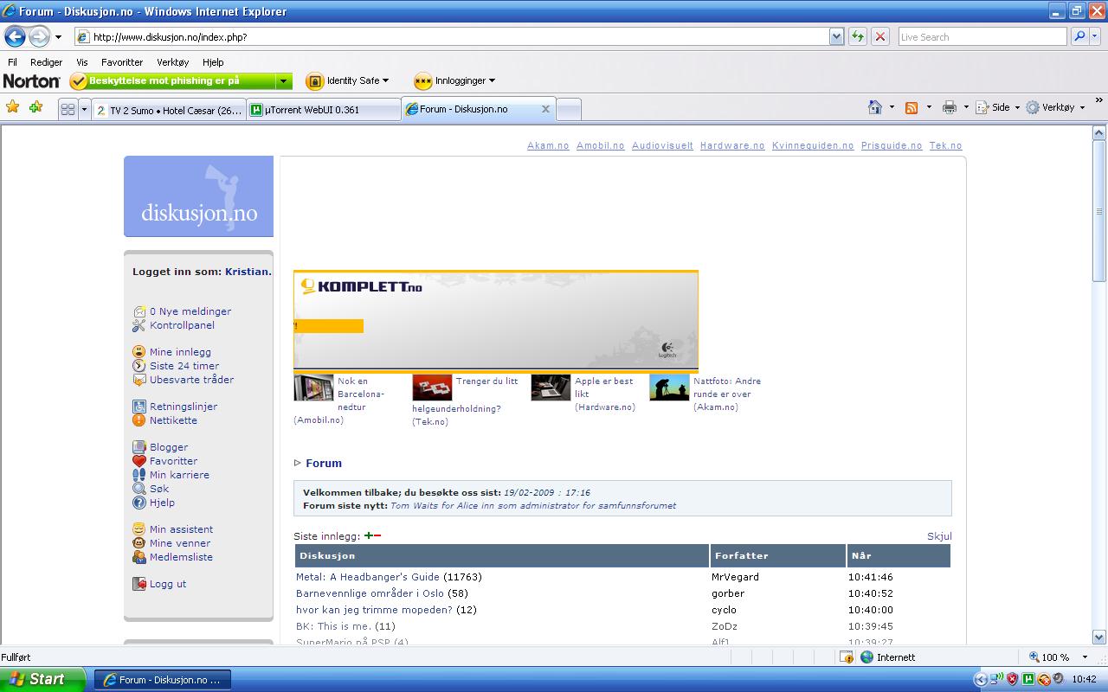The height and width of the screenshot is (692, 1108).
Task: Click Add to Favorites star-plus icon
Action: coord(35,107)
